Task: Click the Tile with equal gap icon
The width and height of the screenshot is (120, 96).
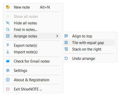Action: pyautogui.click(x=66, y=42)
